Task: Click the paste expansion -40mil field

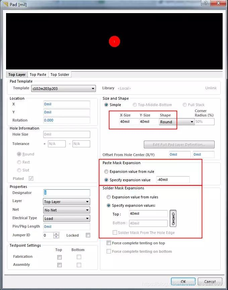Action: [173, 180]
